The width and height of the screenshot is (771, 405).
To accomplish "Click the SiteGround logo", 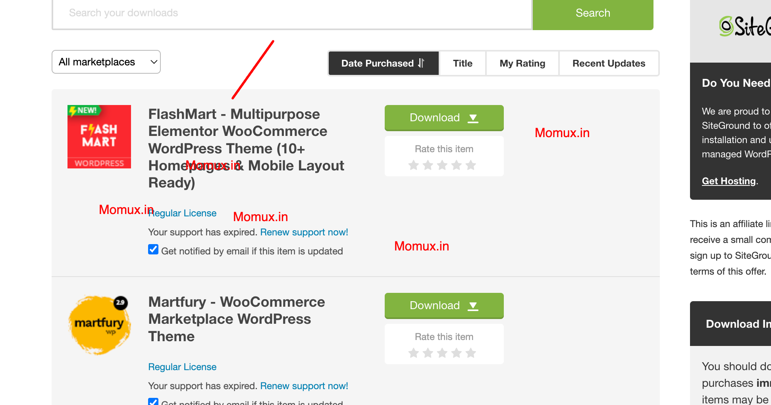I will click(x=744, y=27).
